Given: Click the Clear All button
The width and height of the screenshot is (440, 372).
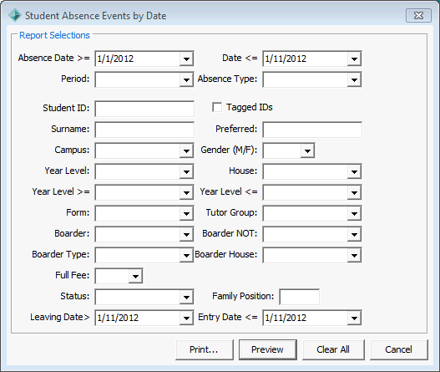Looking at the screenshot, I should pos(333,349).
